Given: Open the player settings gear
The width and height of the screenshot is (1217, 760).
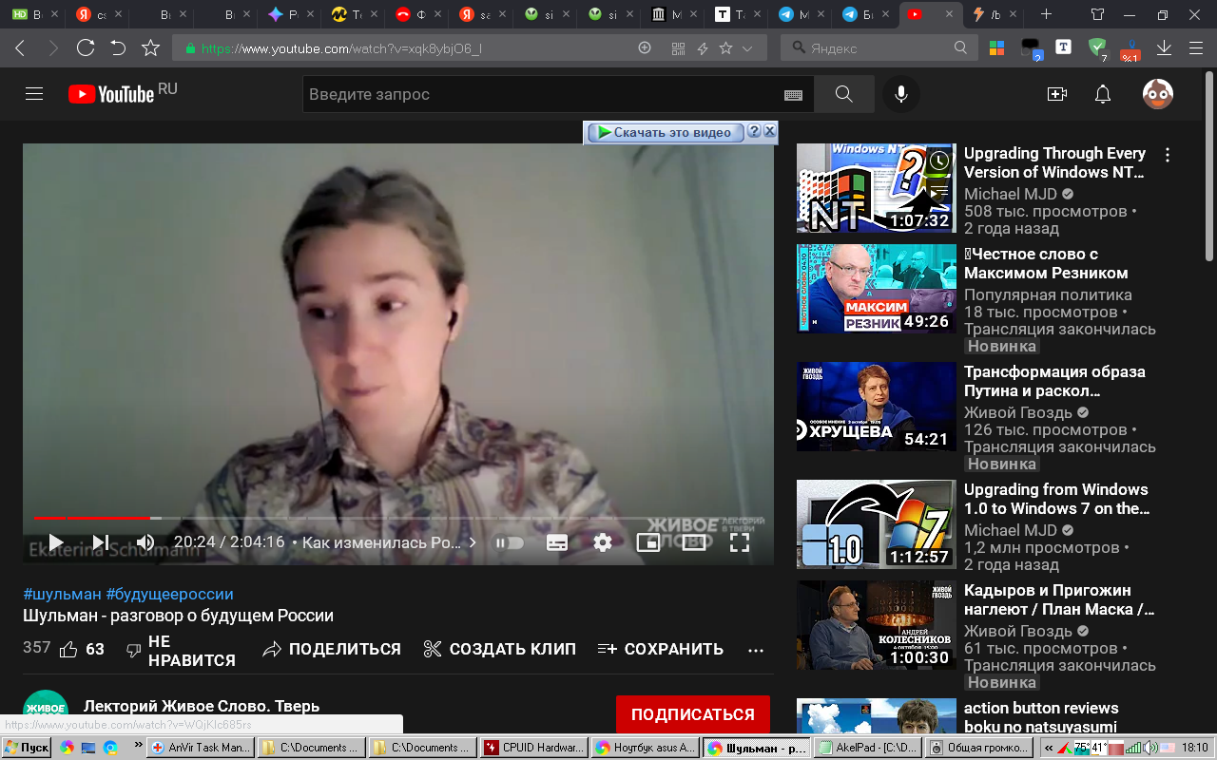Looking at the screenshot, I should click(x=603, y=542).
